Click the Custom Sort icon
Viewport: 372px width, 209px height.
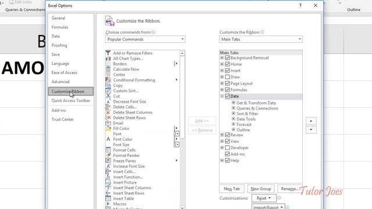(108, 91)
